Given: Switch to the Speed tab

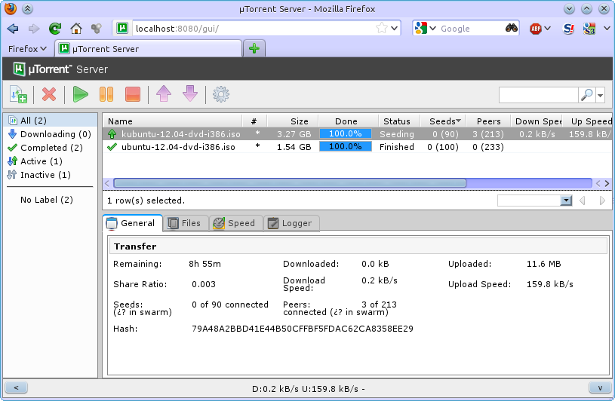Looking at the screenshot, I should (x=236, y=223).
